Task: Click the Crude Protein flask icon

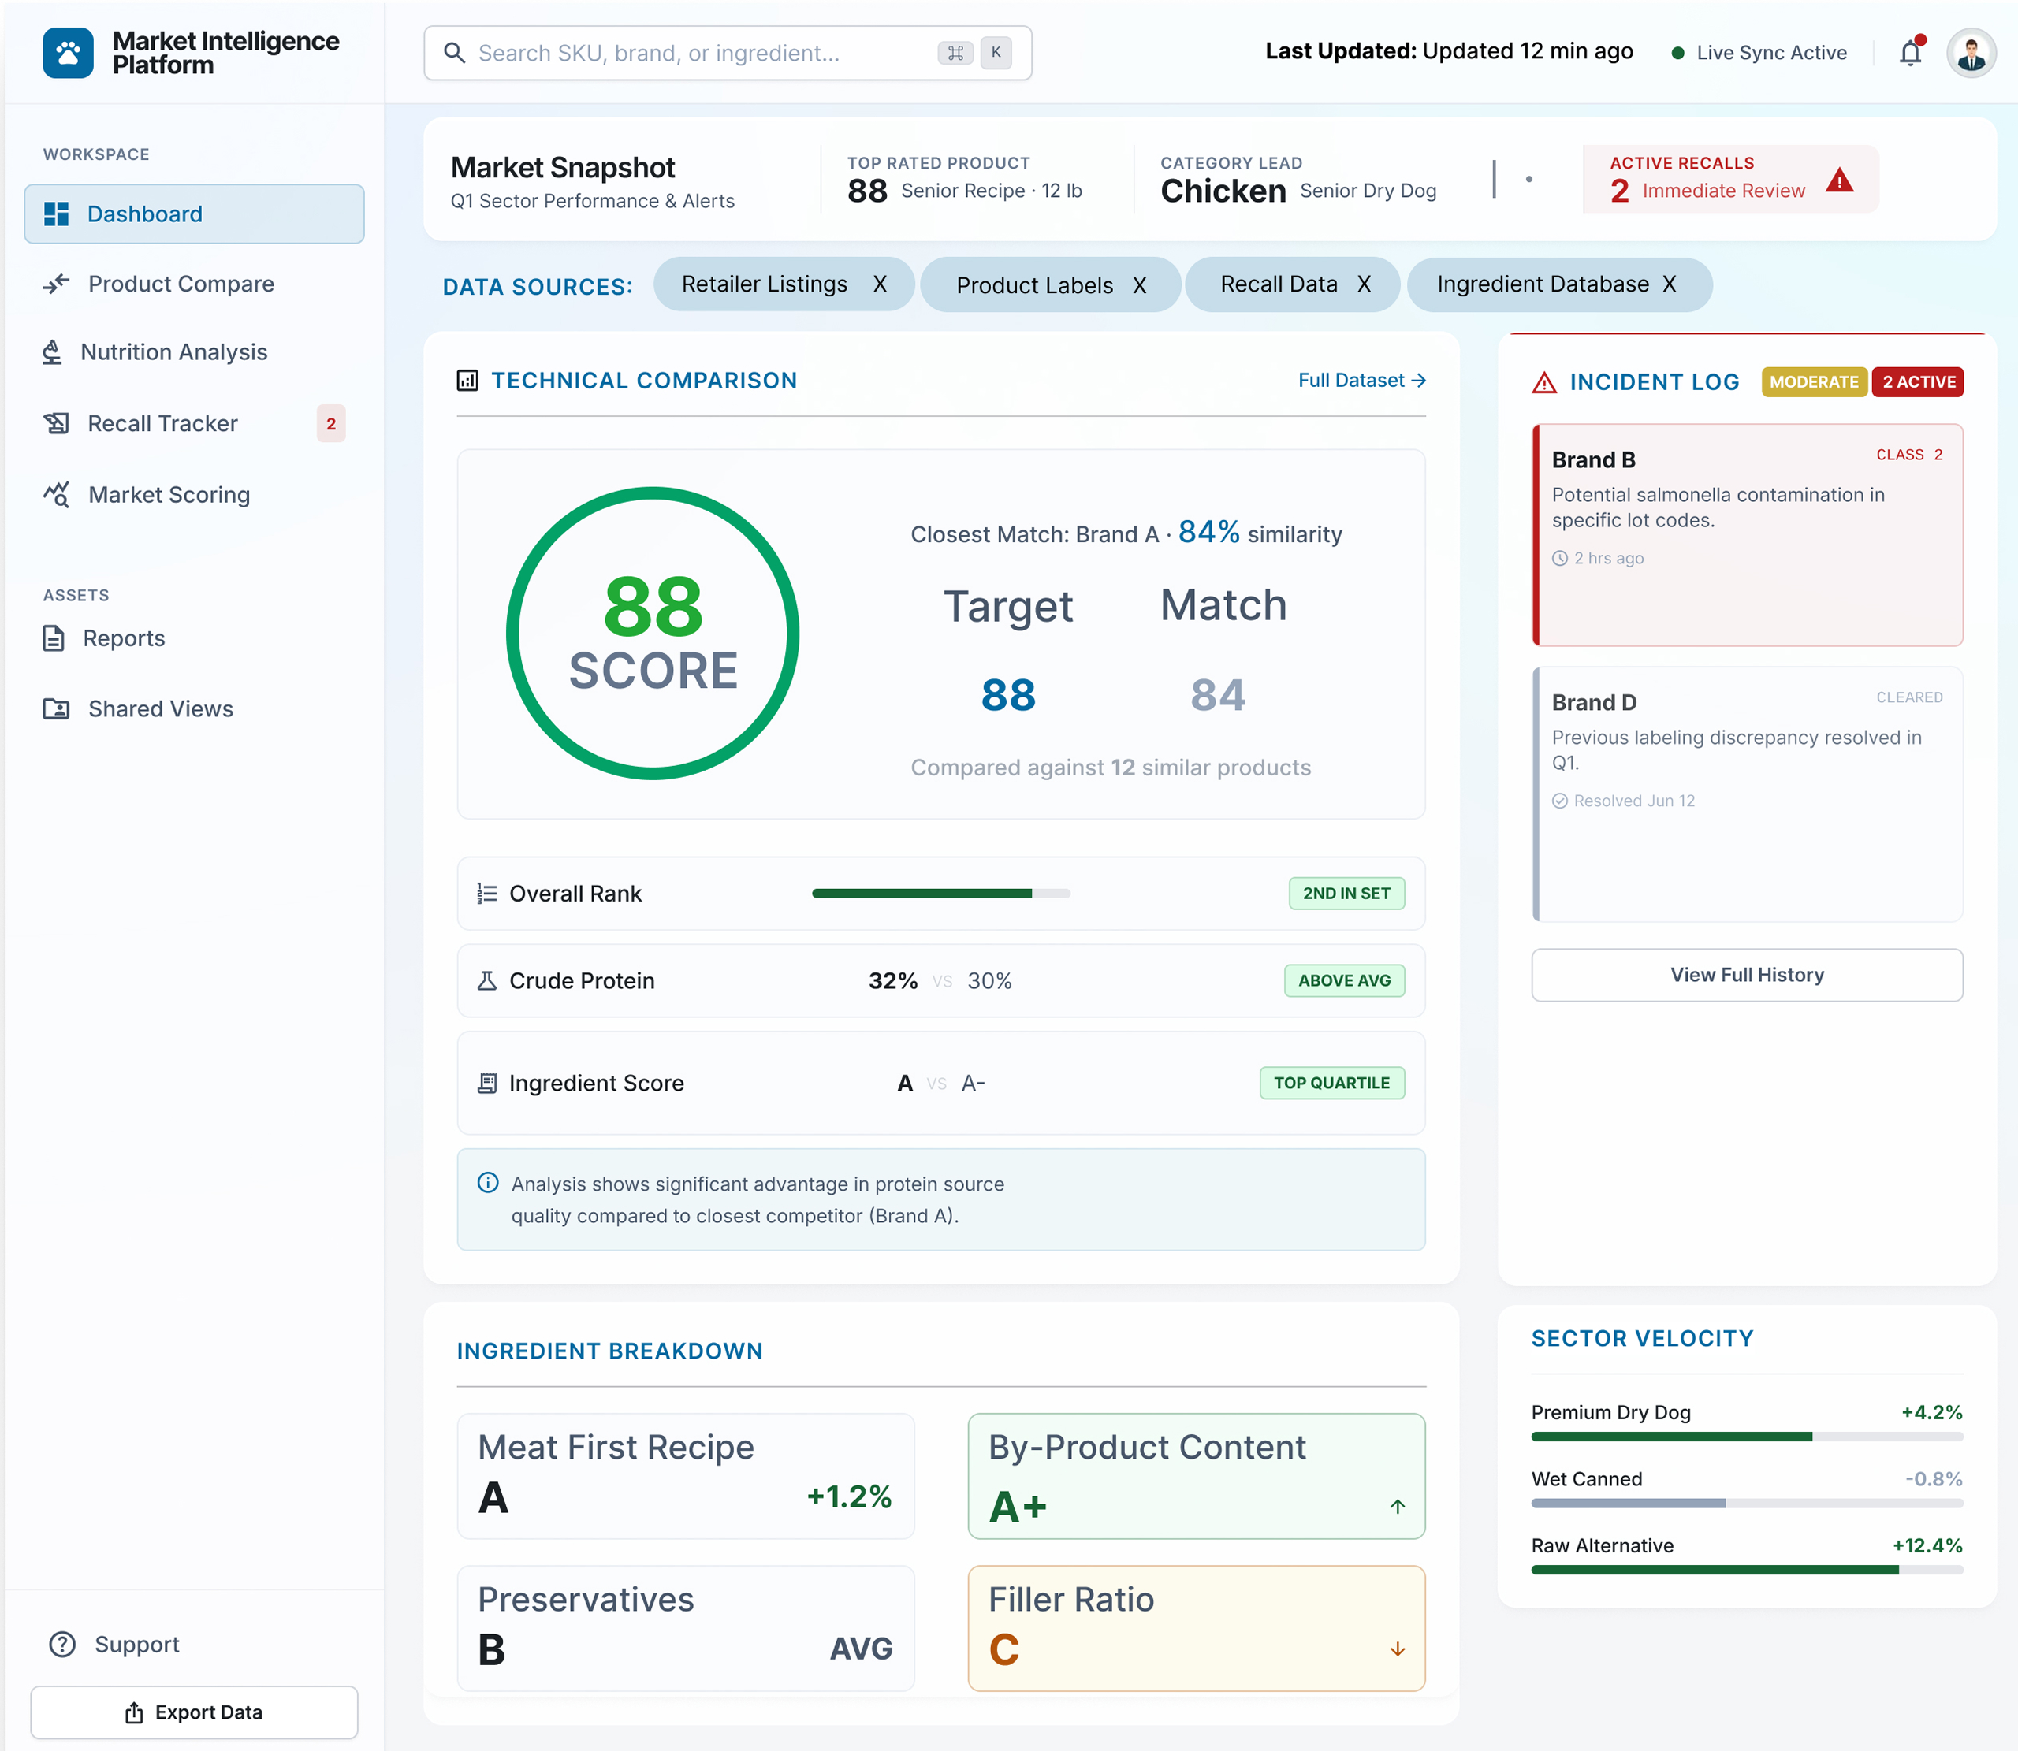Action: 486,980
